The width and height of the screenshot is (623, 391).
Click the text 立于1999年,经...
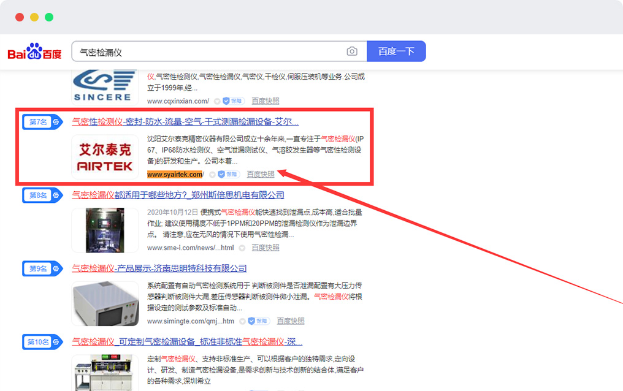pyautogui.click(x=172, y=88)
